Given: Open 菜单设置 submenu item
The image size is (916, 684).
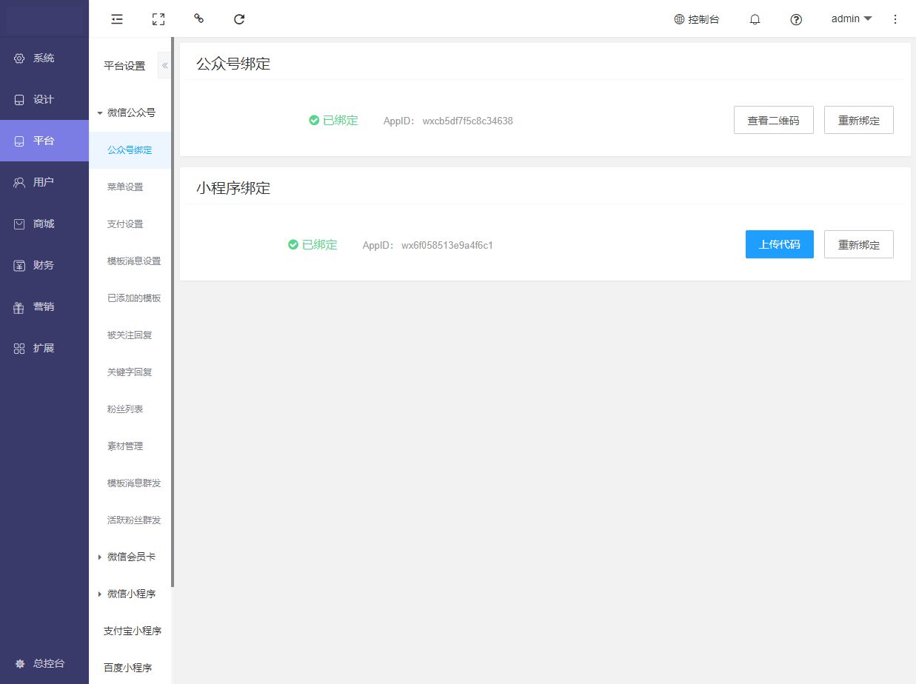Looking at the screenshot, I should [x=125, y=187].
